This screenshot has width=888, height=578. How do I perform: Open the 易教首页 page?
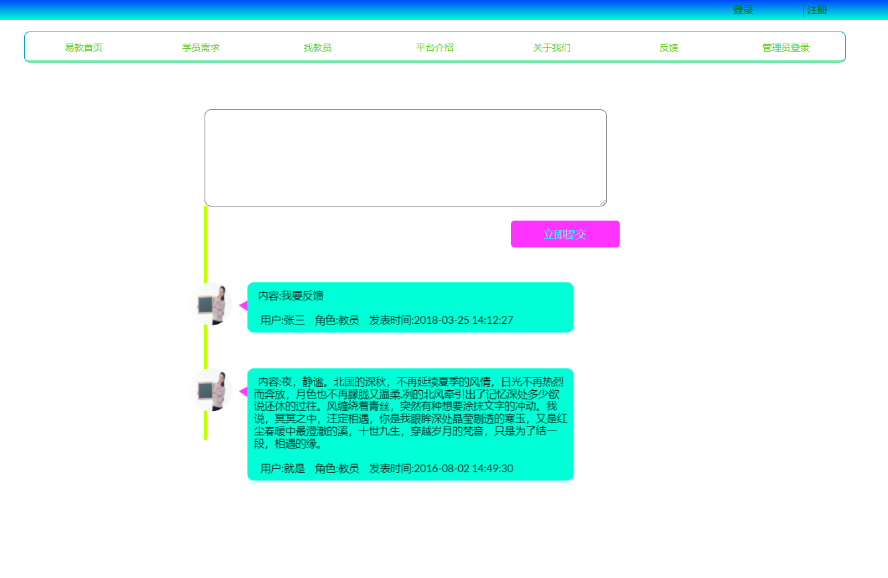tap(83, 47)
